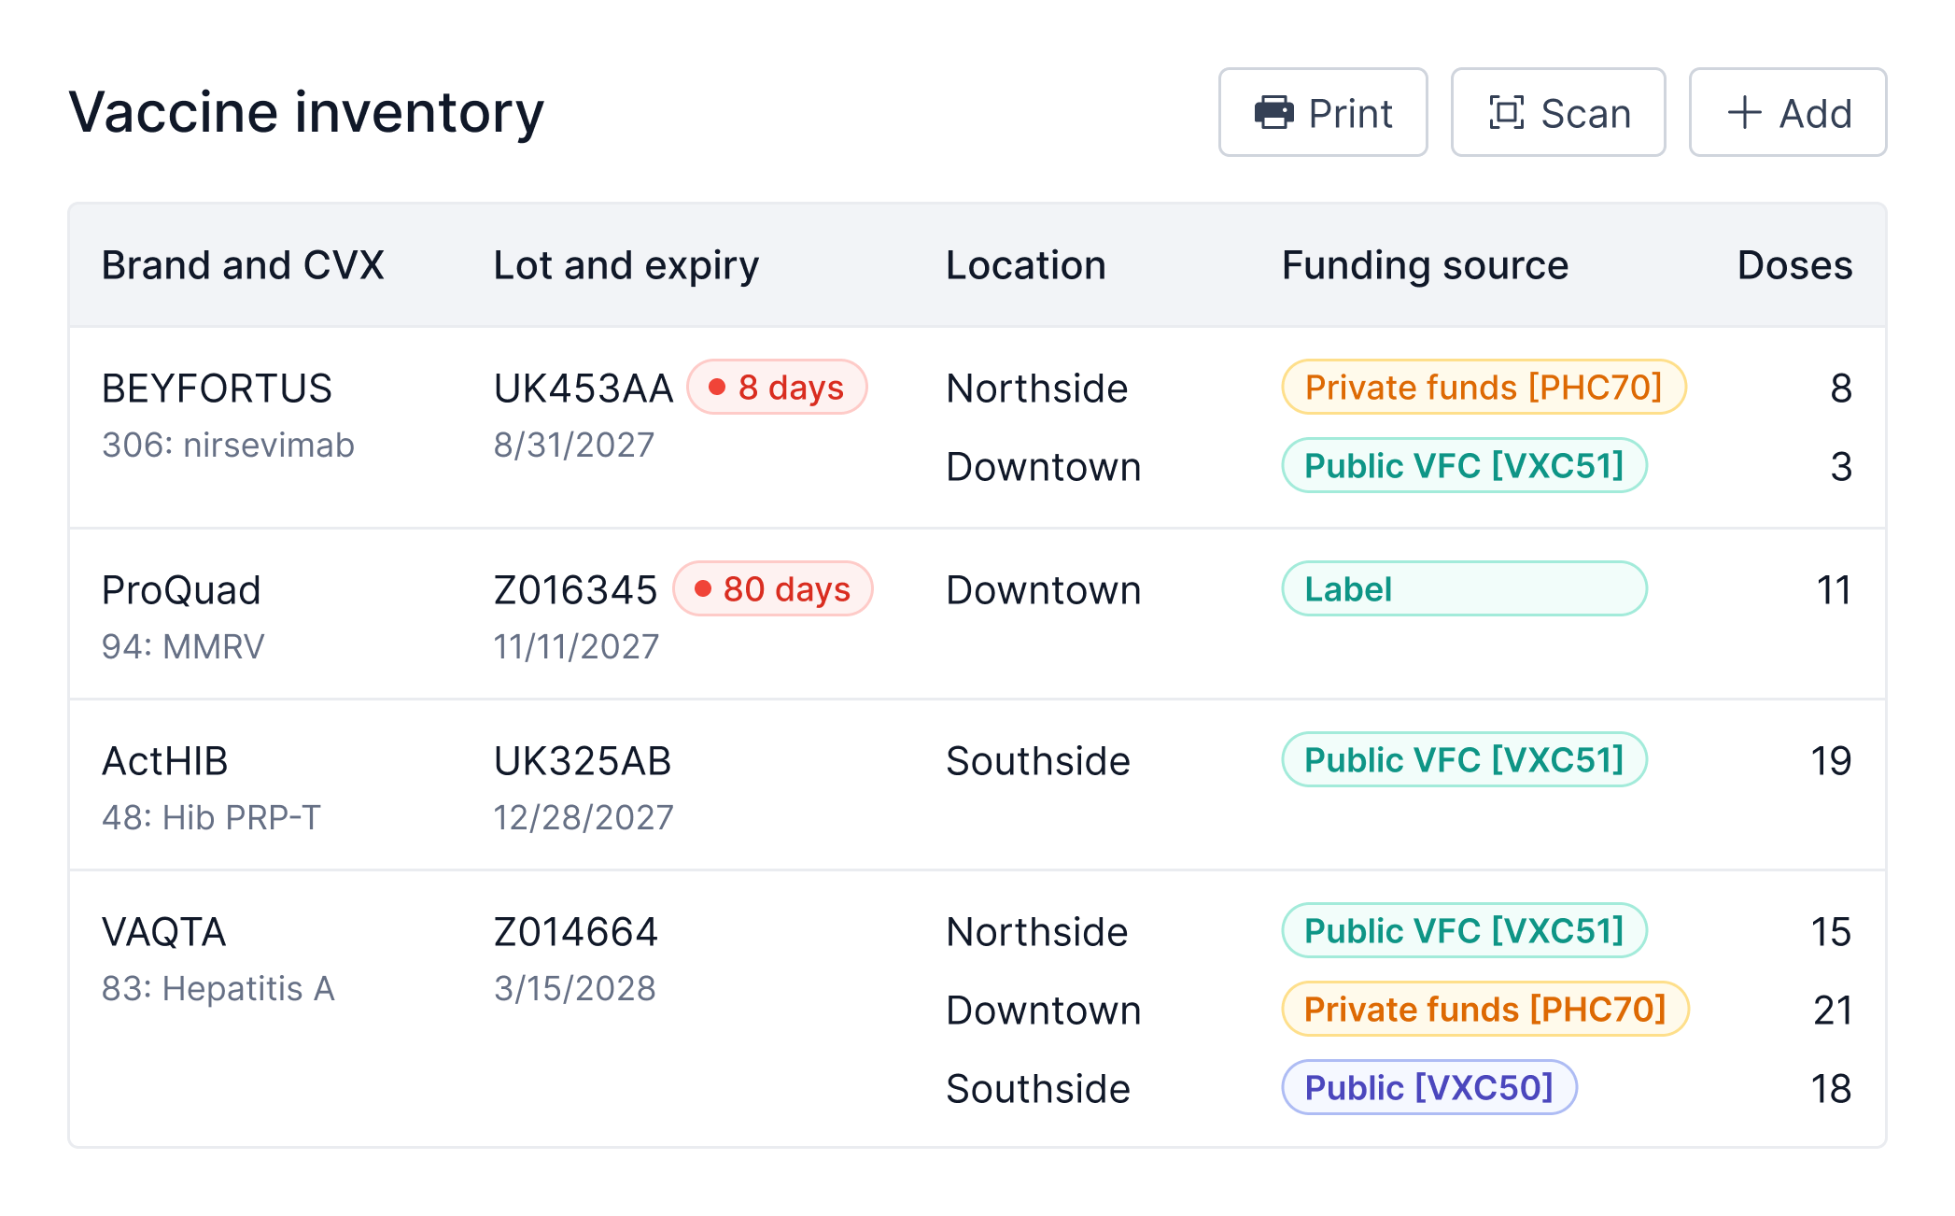Screen dimensions: 1955x1216
Task: Select lot number UK325AB
Action: pos(583,761)
